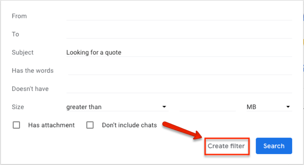The image size is (304, 165).
Task: Click the dropdown arrow next to MB
Action: 288,107
